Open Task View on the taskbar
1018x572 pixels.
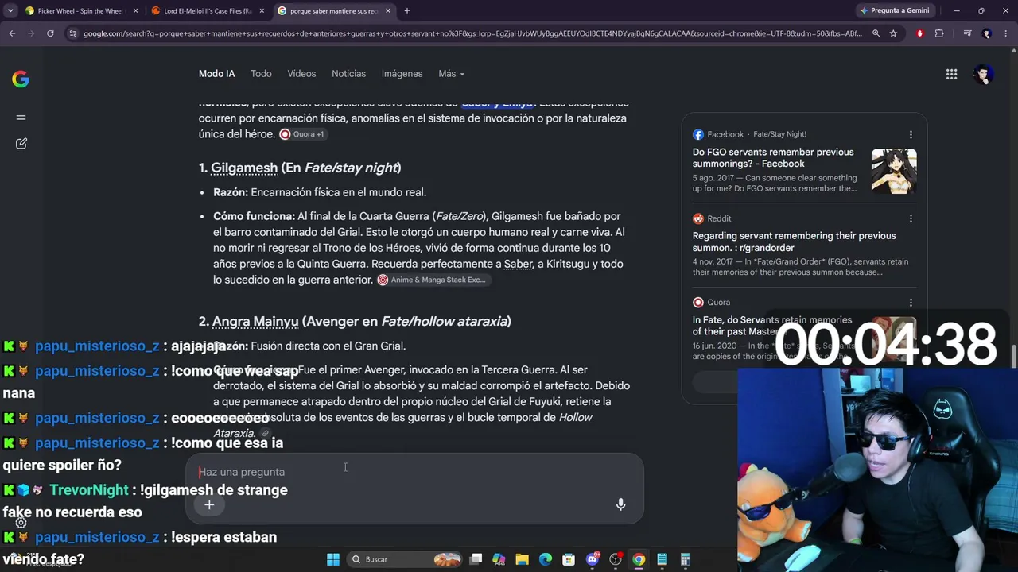(476, 559)
